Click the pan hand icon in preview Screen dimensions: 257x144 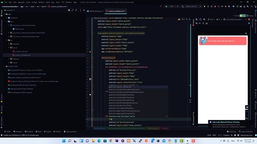tap(247, 107)
